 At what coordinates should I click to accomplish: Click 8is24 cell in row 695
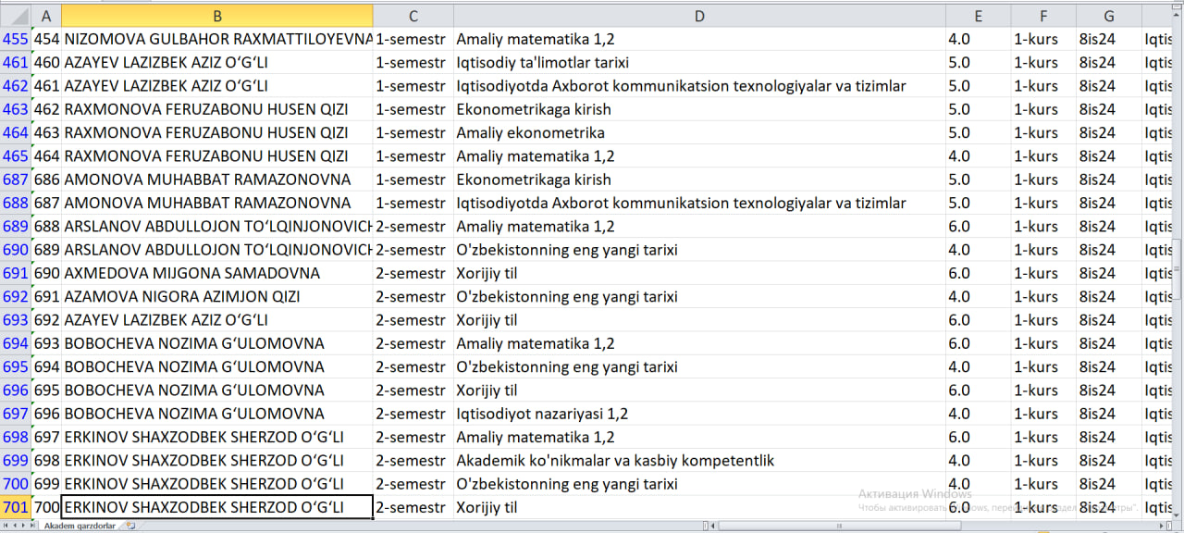point(1109,367)
